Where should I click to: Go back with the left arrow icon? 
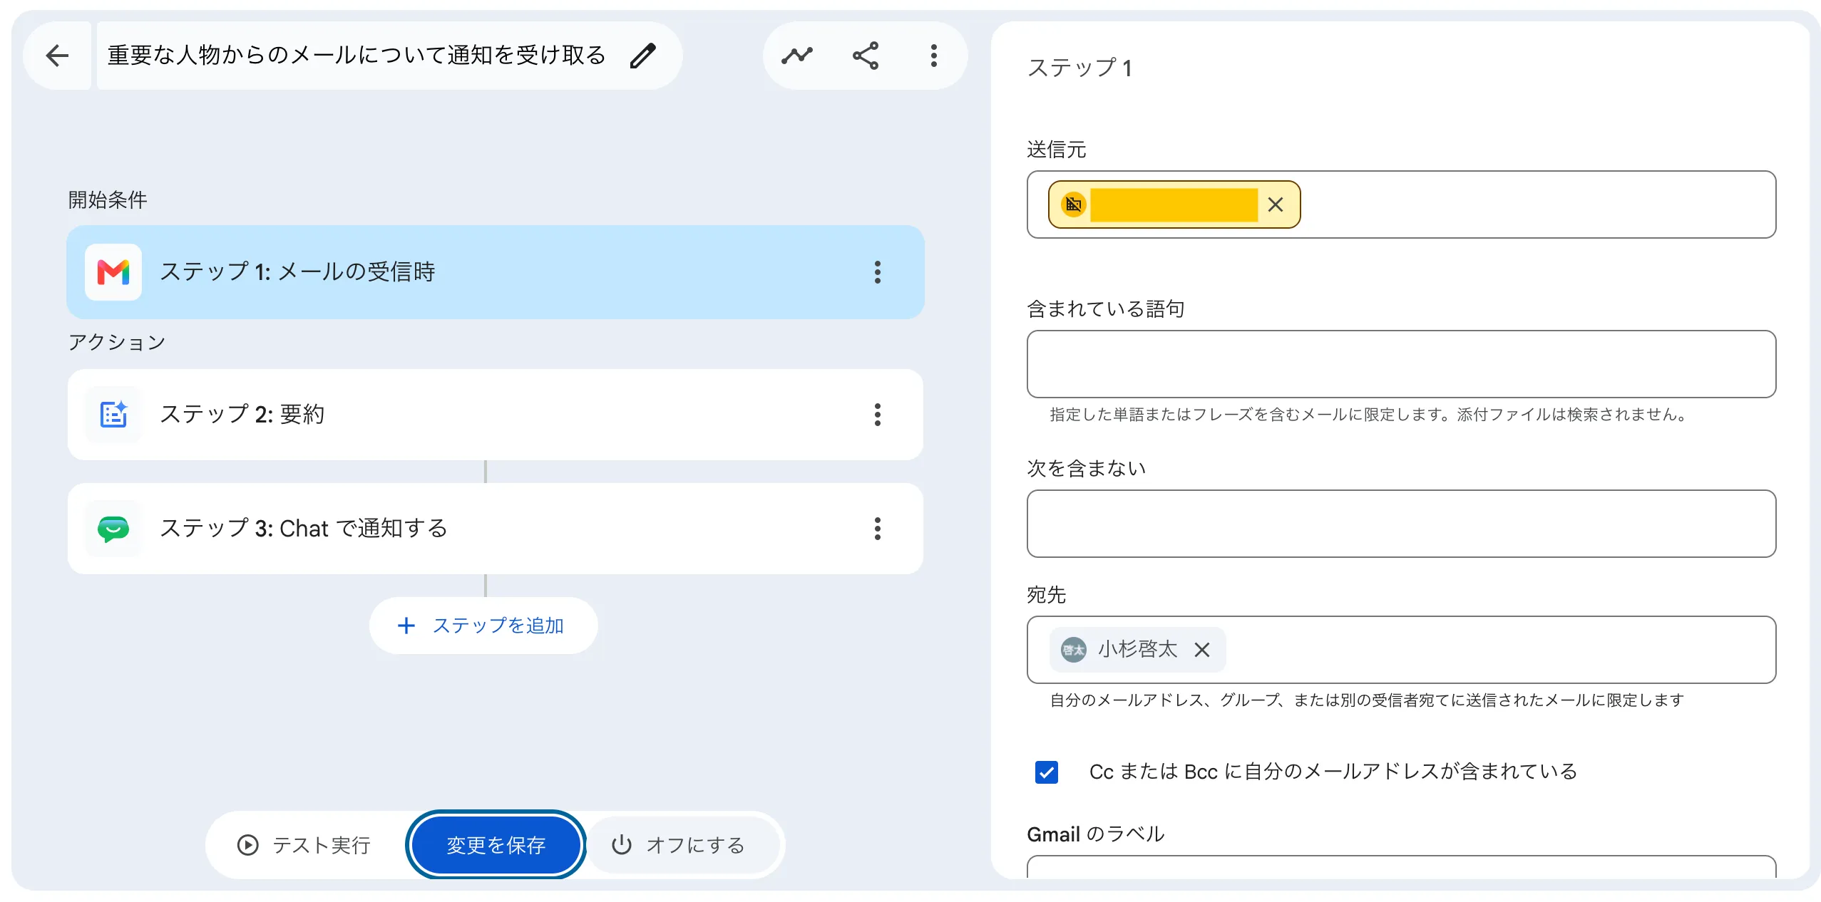coord(57,56)
